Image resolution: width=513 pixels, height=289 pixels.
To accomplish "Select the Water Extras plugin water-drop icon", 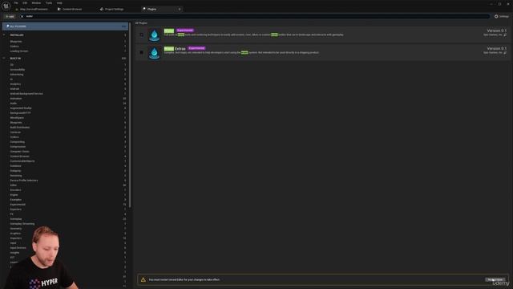I will pos(154,53).
